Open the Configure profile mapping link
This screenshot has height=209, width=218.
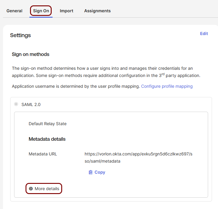(167, 86)
